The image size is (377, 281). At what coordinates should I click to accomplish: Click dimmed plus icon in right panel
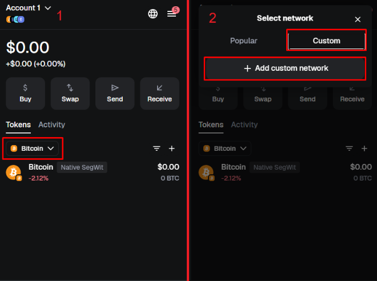tap(364, 148)
